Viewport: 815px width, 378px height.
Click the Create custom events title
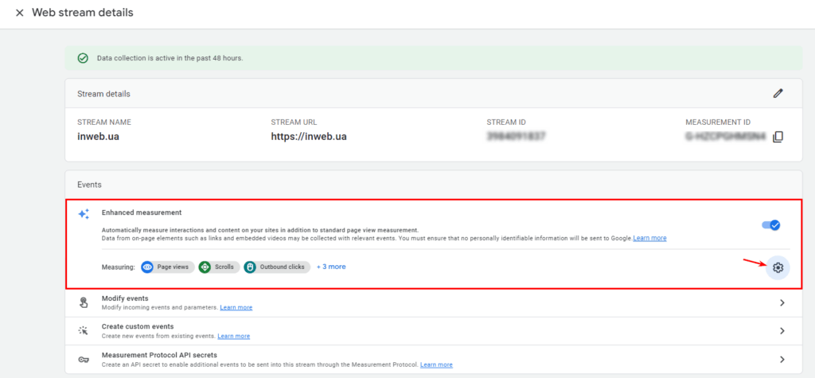tap(138, 326)
